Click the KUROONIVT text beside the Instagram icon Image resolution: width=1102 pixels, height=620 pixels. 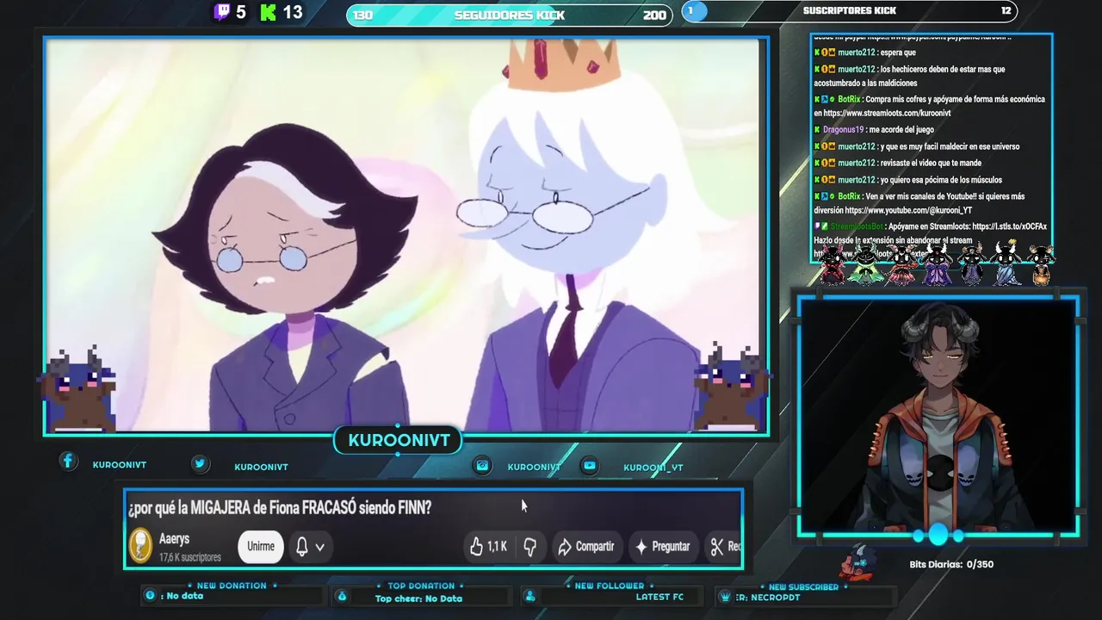(x=534, y=467)
